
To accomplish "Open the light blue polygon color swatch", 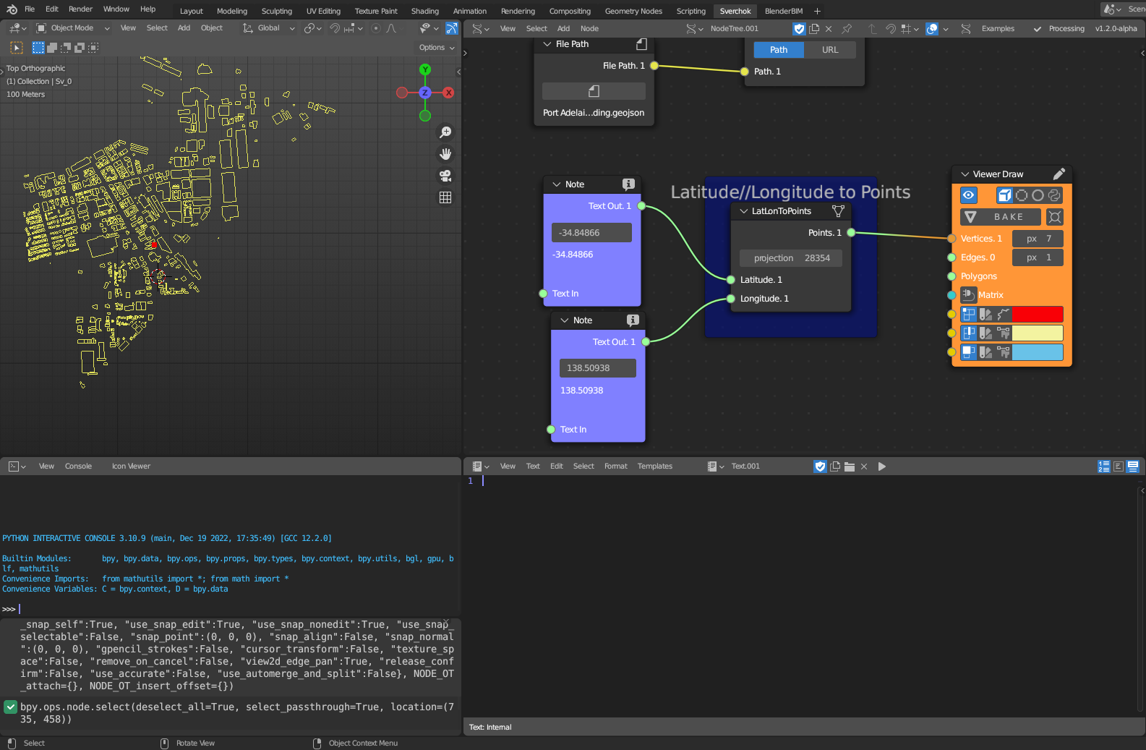I will 1038,352.
